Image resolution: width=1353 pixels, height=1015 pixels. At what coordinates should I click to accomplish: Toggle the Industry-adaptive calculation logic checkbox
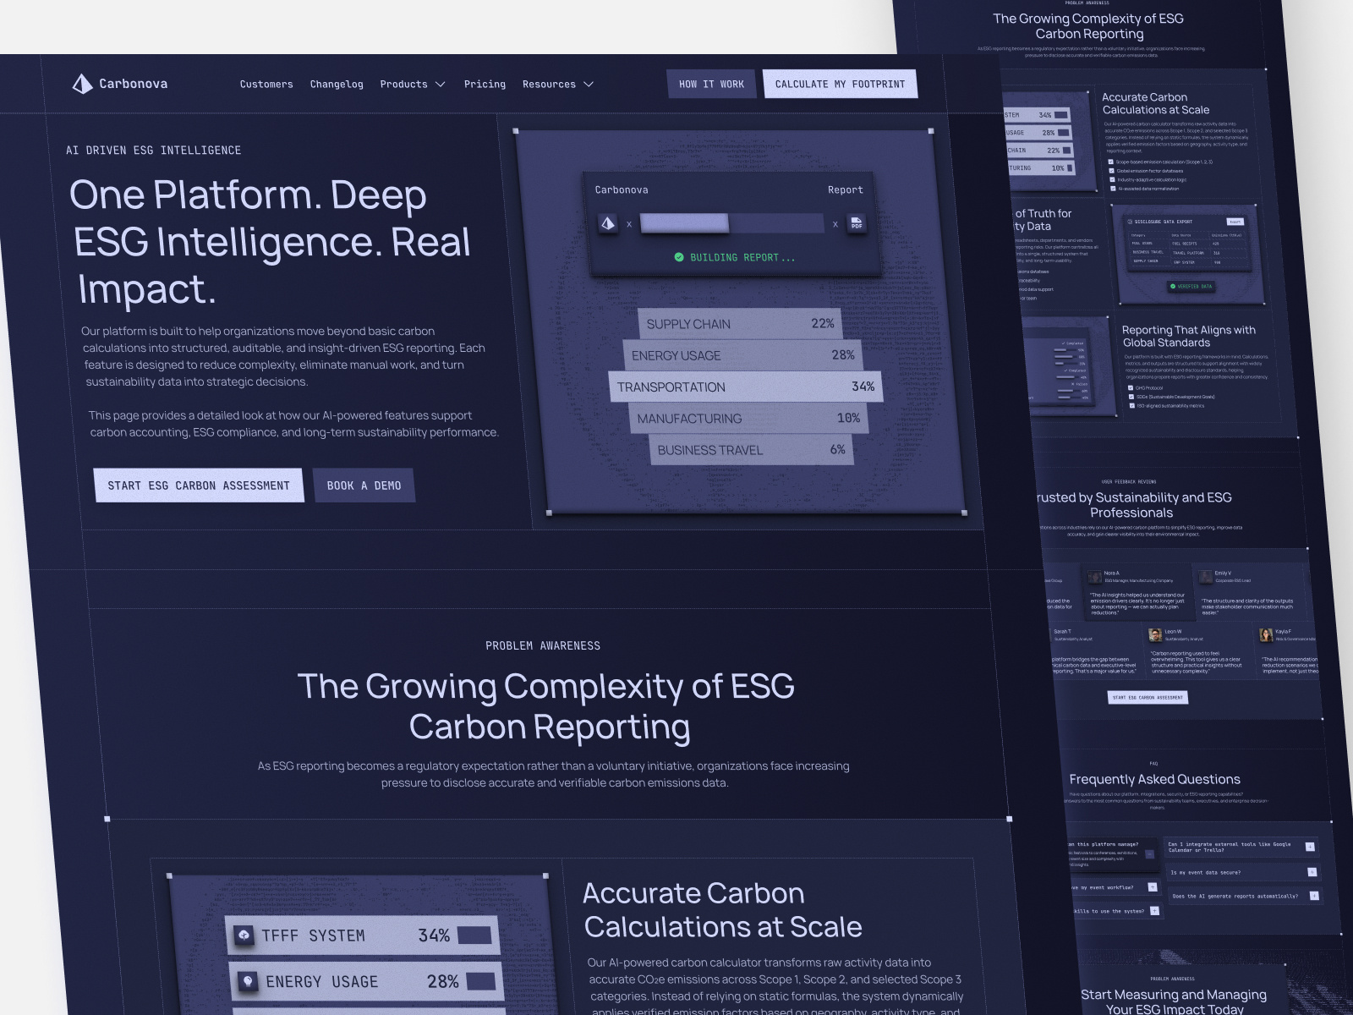[x=1112, y=179]
